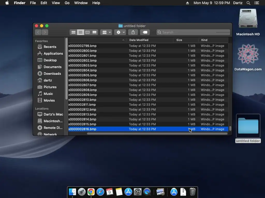Open the gear Action menu
This screenshot has width=265, height=198.
pyautogui.click(x=120, y=32)
